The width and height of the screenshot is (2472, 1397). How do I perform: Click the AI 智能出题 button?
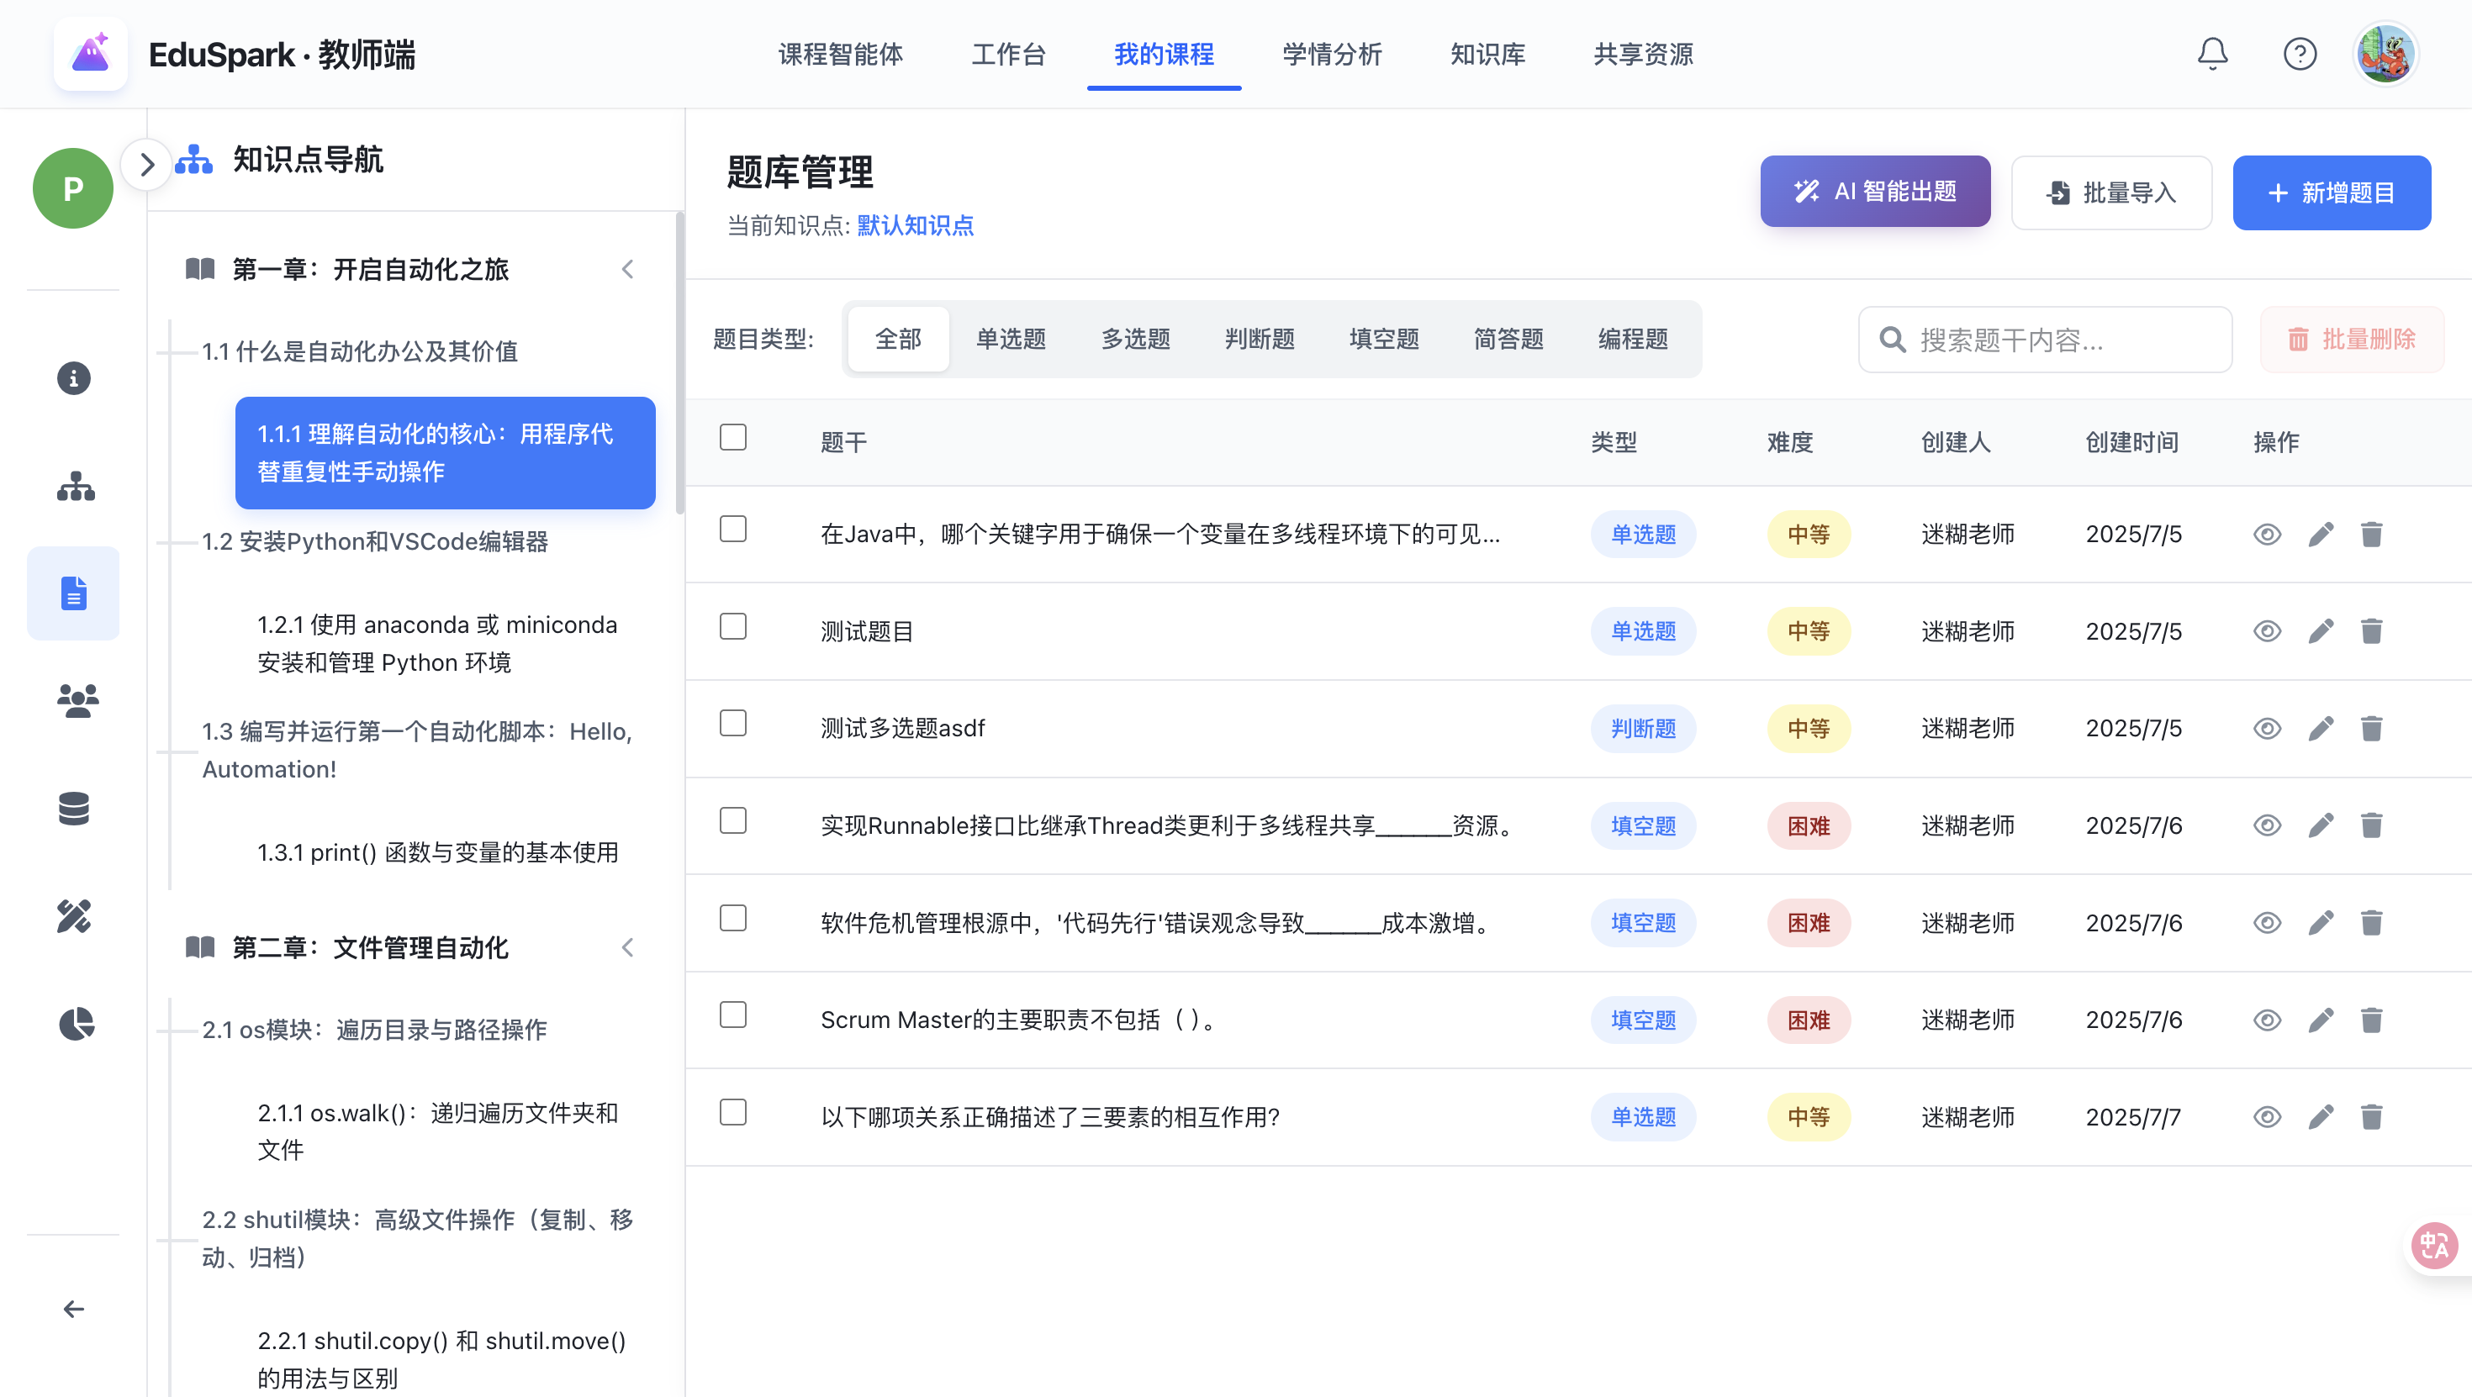coord(1874,192)
